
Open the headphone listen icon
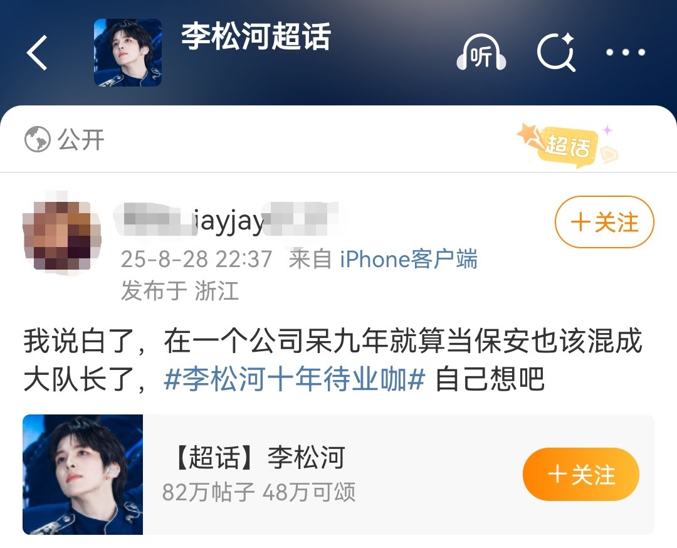click(481, 53)
